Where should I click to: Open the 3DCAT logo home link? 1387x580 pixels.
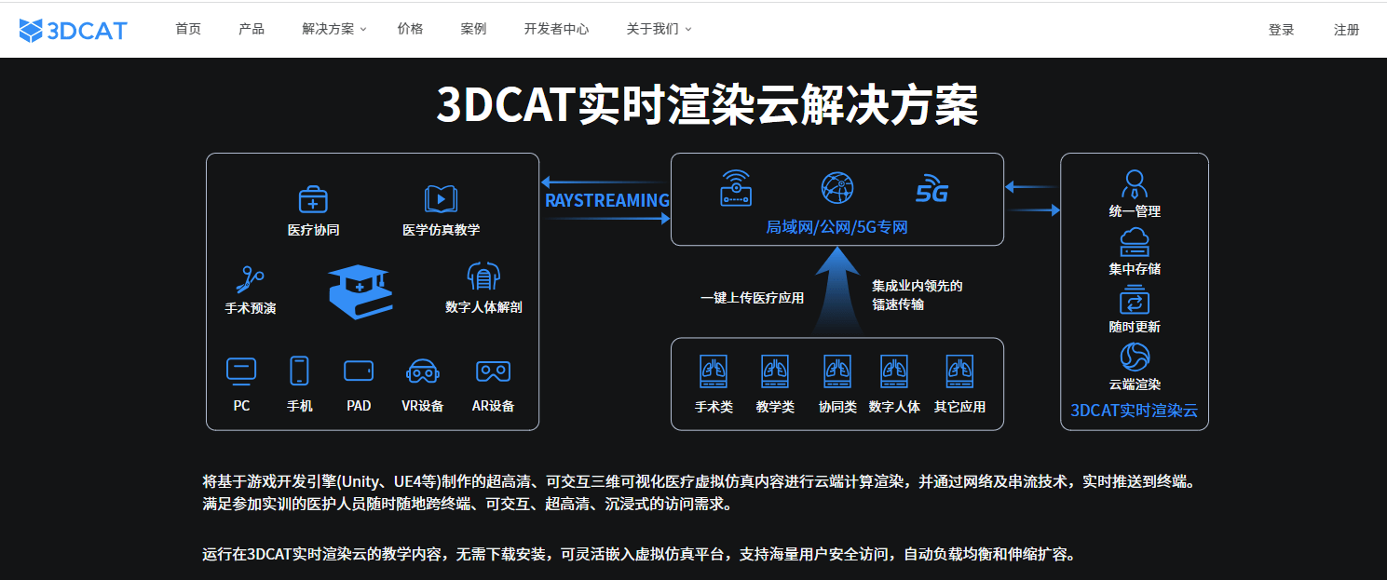click(x=73, y=30)
